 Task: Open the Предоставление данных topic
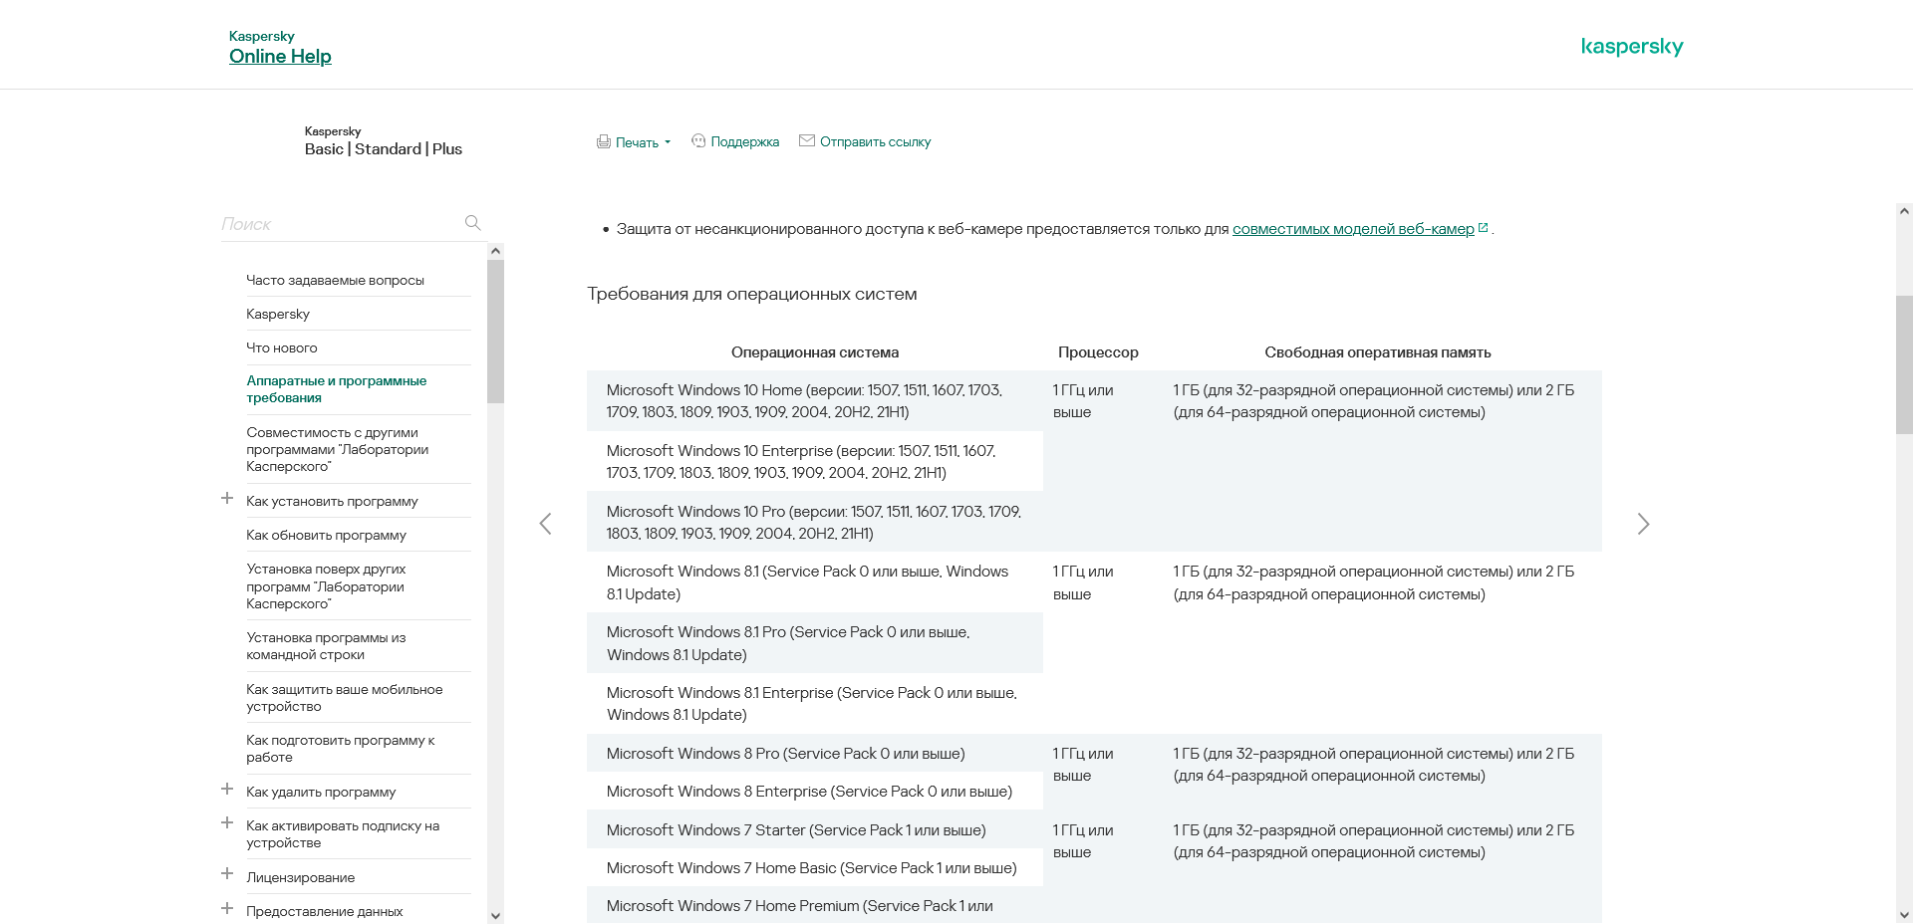coord(325,912)
